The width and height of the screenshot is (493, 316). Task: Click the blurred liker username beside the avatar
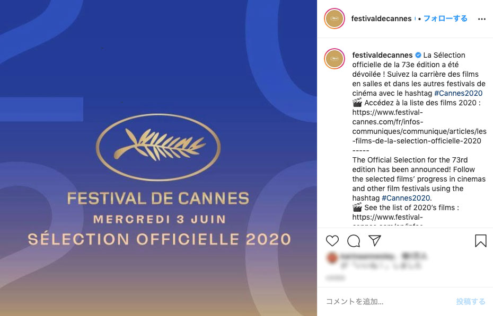(x=366, y=257)
